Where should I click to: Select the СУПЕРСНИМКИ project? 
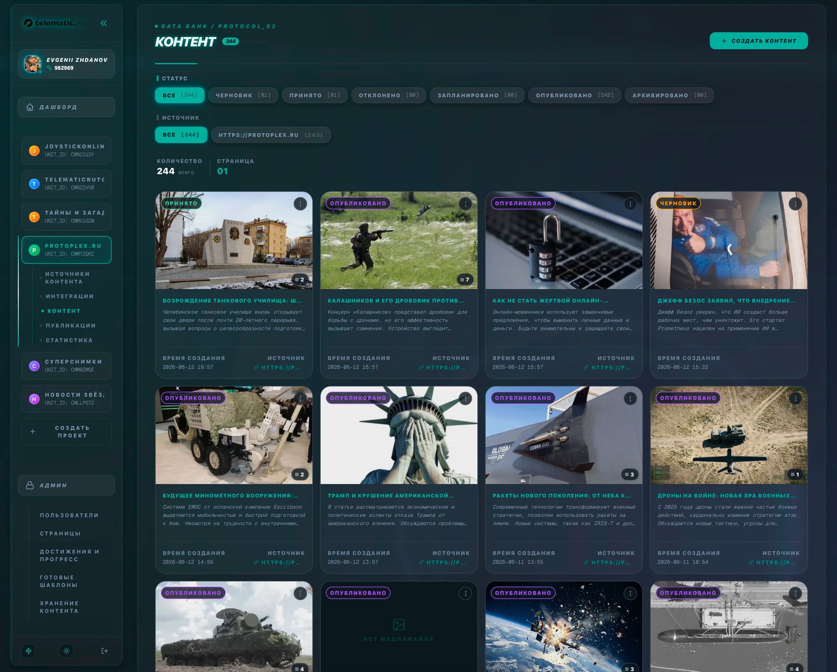point(67,366)
